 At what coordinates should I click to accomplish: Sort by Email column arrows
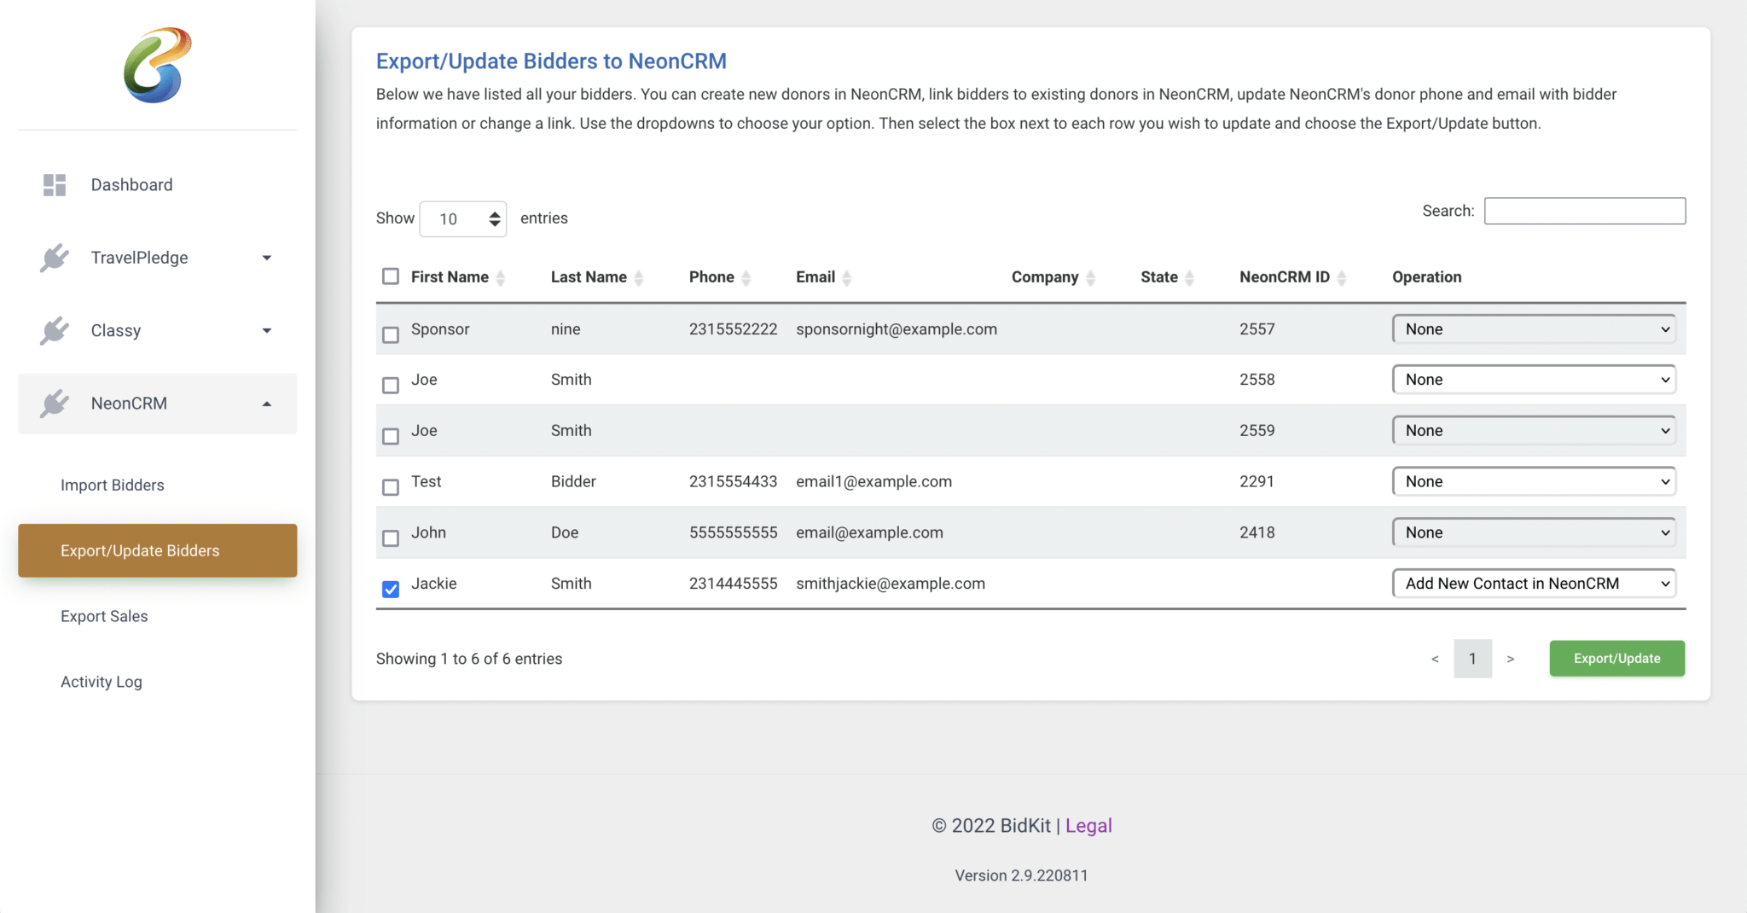(847, 277)
